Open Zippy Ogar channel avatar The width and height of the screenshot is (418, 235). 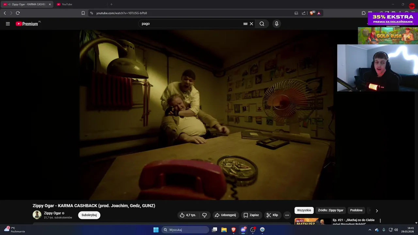click(37, 215)
